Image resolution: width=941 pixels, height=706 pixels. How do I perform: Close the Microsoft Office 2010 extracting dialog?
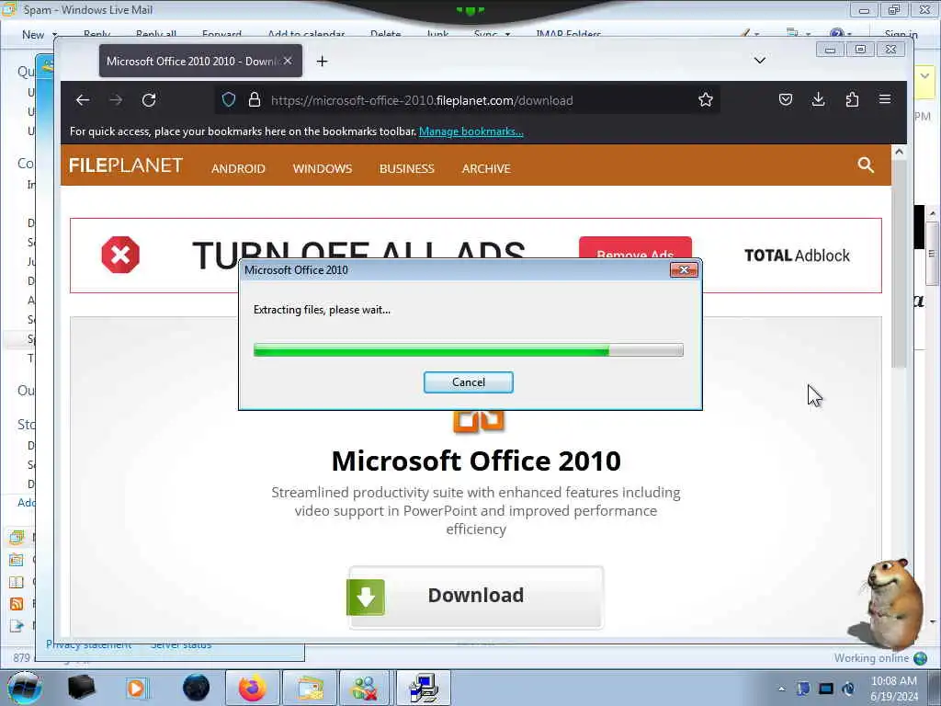(684, 270)
